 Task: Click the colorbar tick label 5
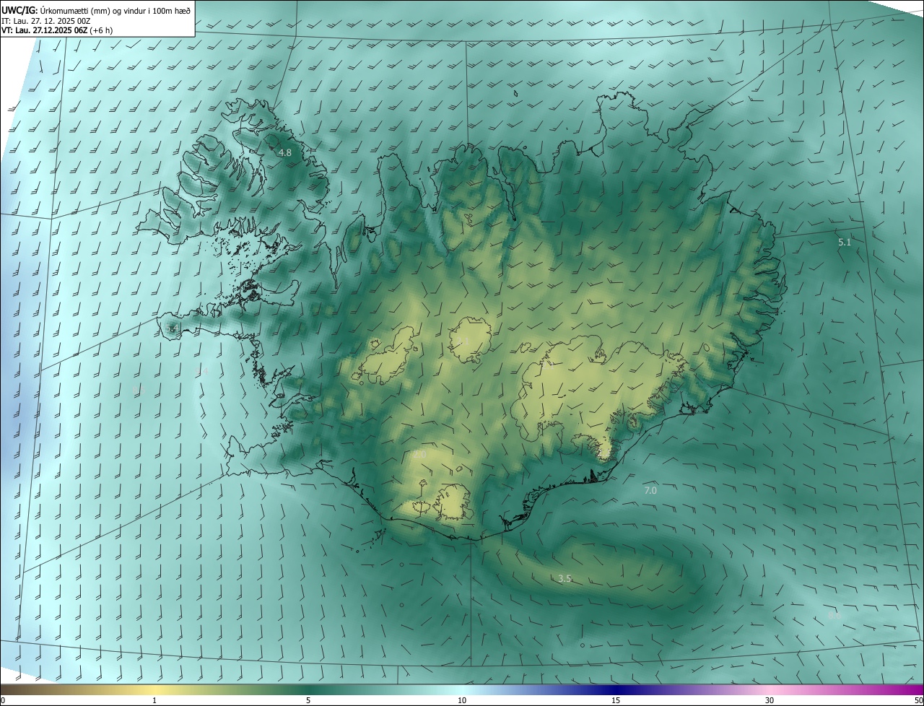coord(308,701)
